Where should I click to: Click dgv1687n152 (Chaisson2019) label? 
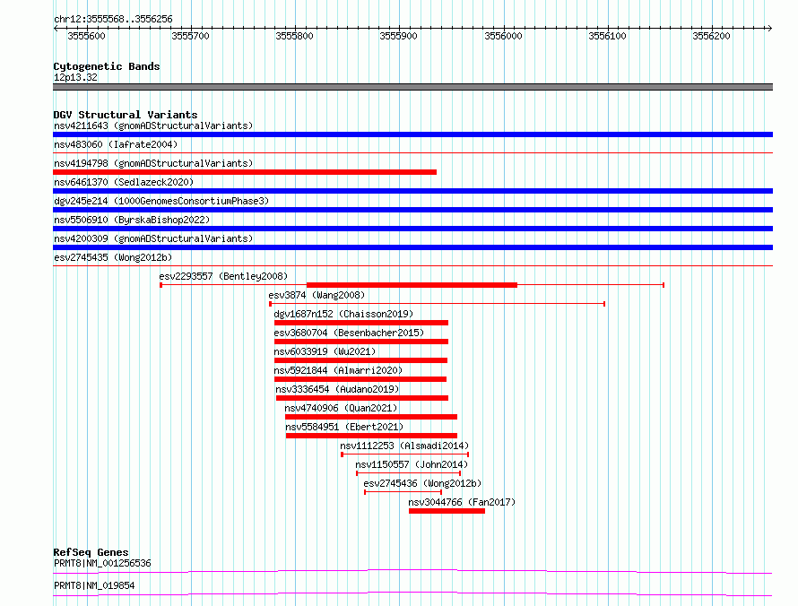pos(343,314)
